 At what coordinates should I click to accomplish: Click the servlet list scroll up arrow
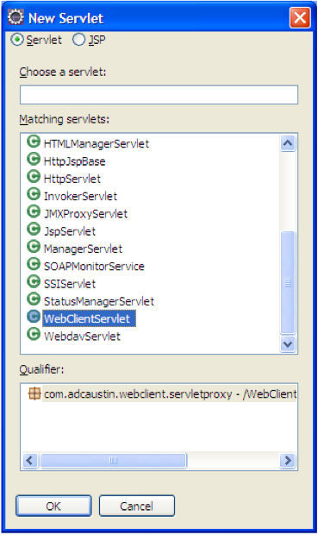coord(288,143)
